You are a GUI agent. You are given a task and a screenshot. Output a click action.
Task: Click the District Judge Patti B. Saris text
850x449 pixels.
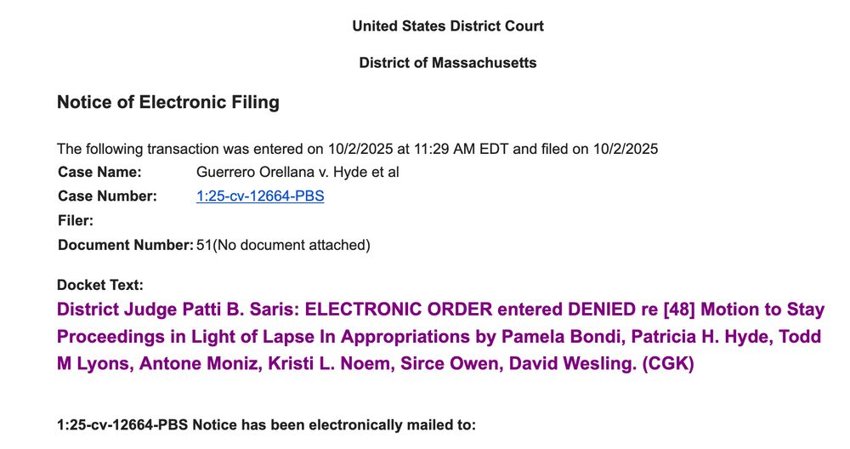[178, 309]
